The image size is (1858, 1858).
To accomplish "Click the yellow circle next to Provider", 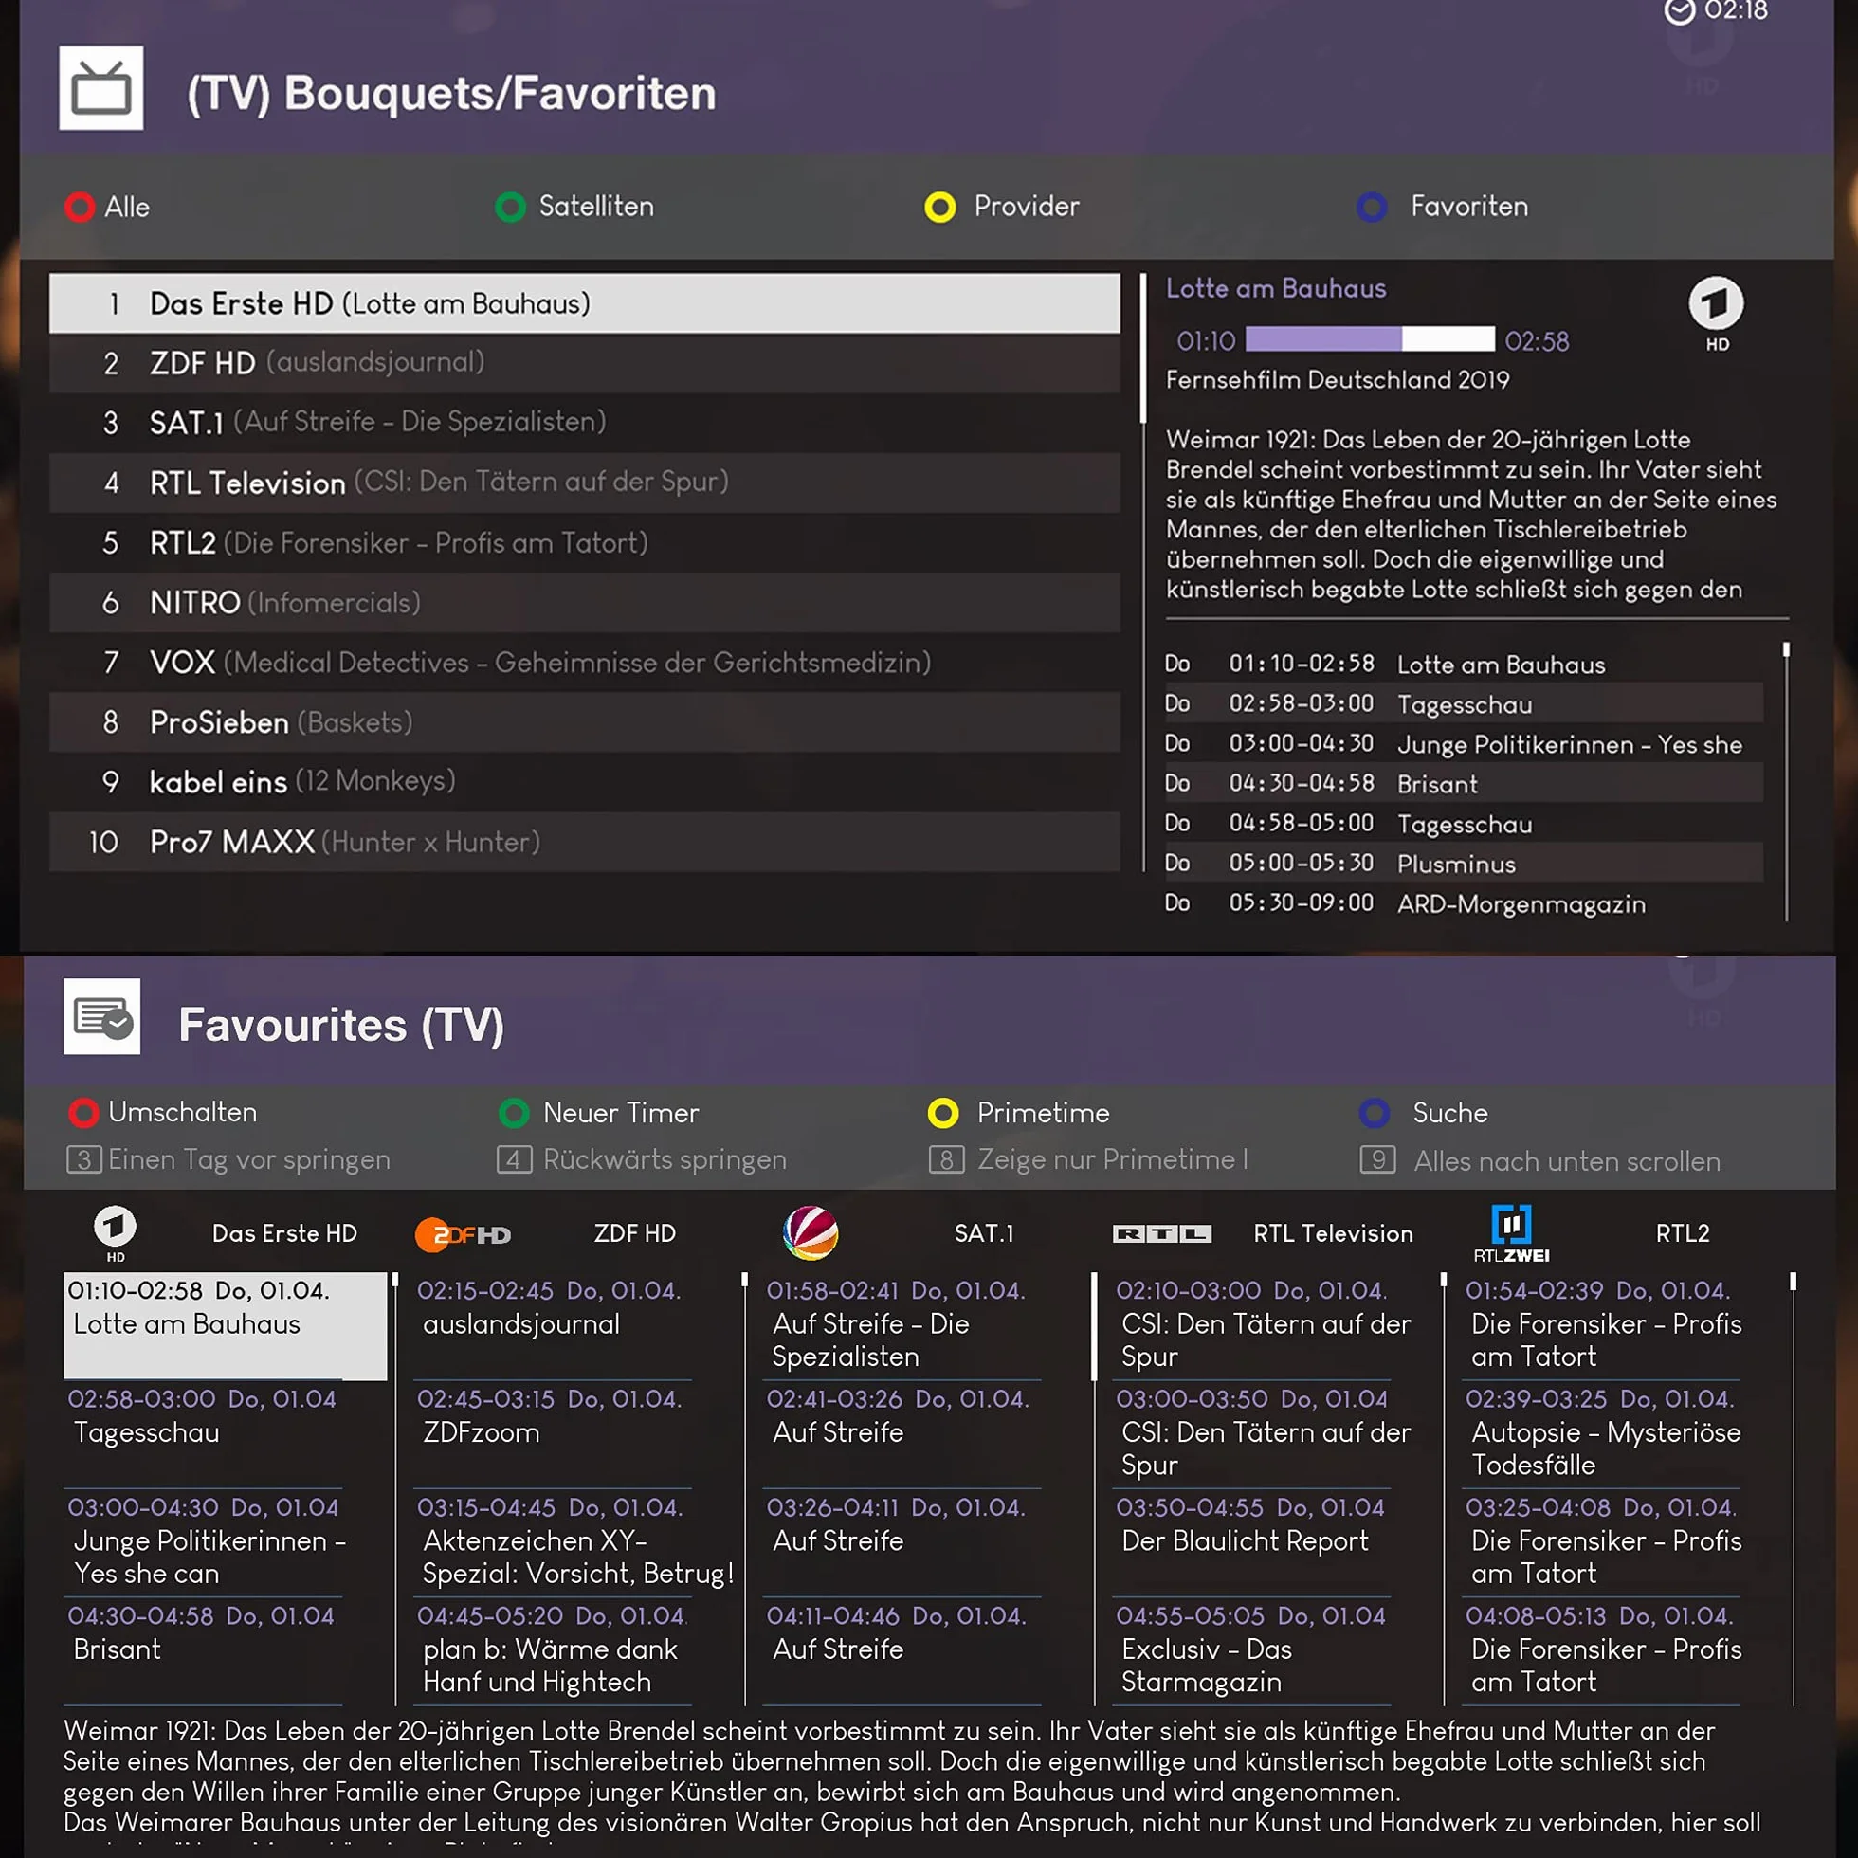I will click(939, 207).
